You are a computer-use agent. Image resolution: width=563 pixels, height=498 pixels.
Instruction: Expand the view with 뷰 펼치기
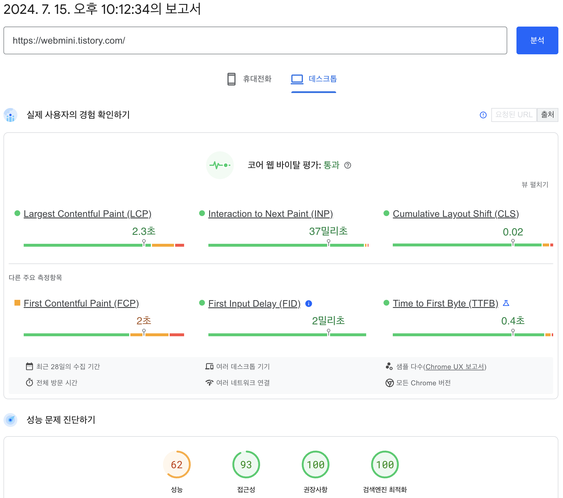pos(535,185)
